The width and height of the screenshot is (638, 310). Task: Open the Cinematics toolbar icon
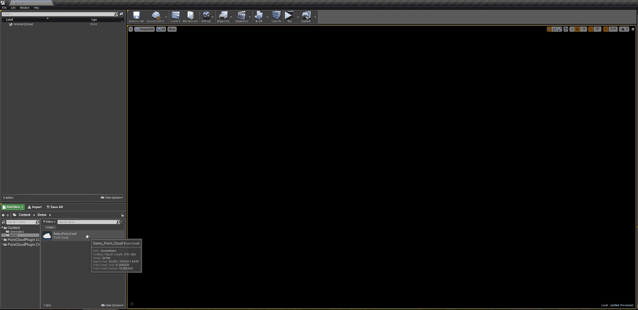click(242, 17)
